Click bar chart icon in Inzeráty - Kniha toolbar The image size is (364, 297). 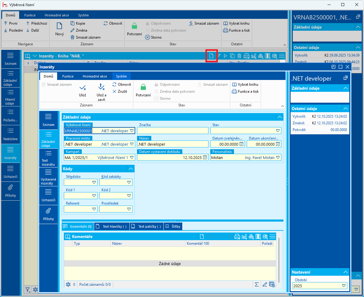click(253, 56)
